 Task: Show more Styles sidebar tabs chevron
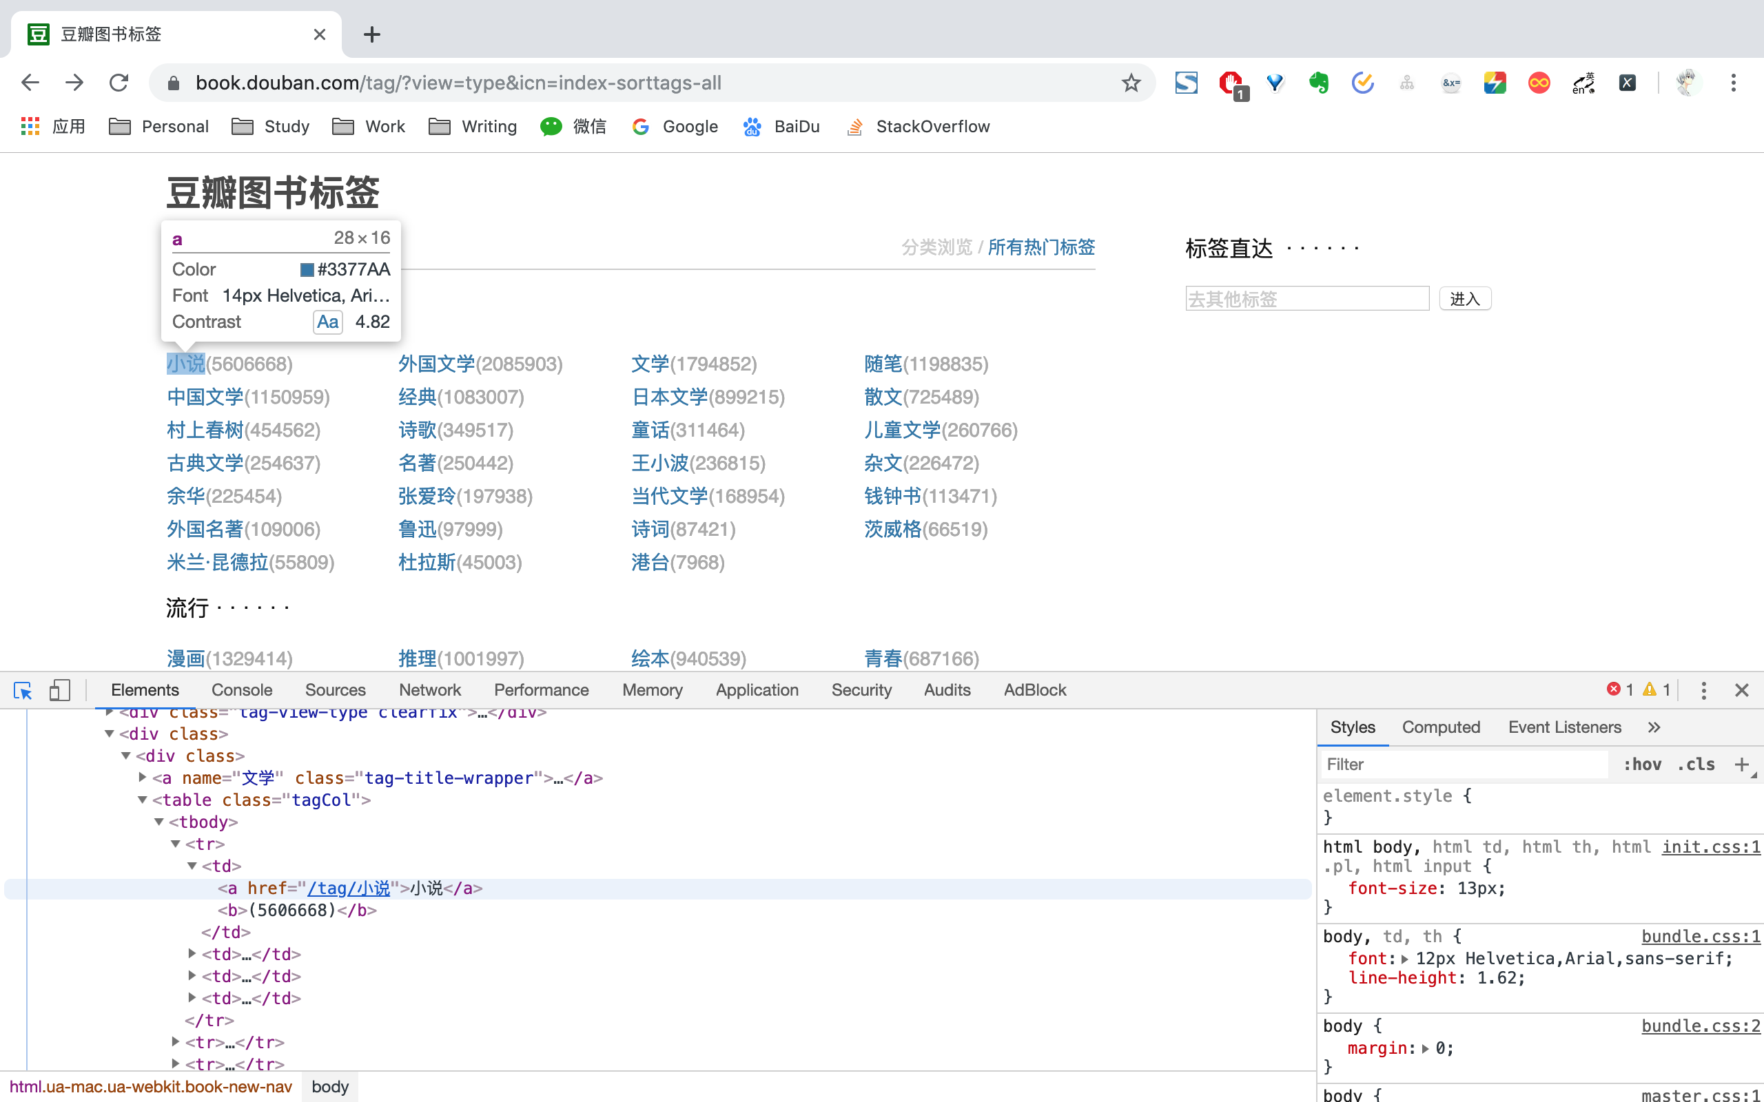pyautogui.click(x=1654, y=727)
